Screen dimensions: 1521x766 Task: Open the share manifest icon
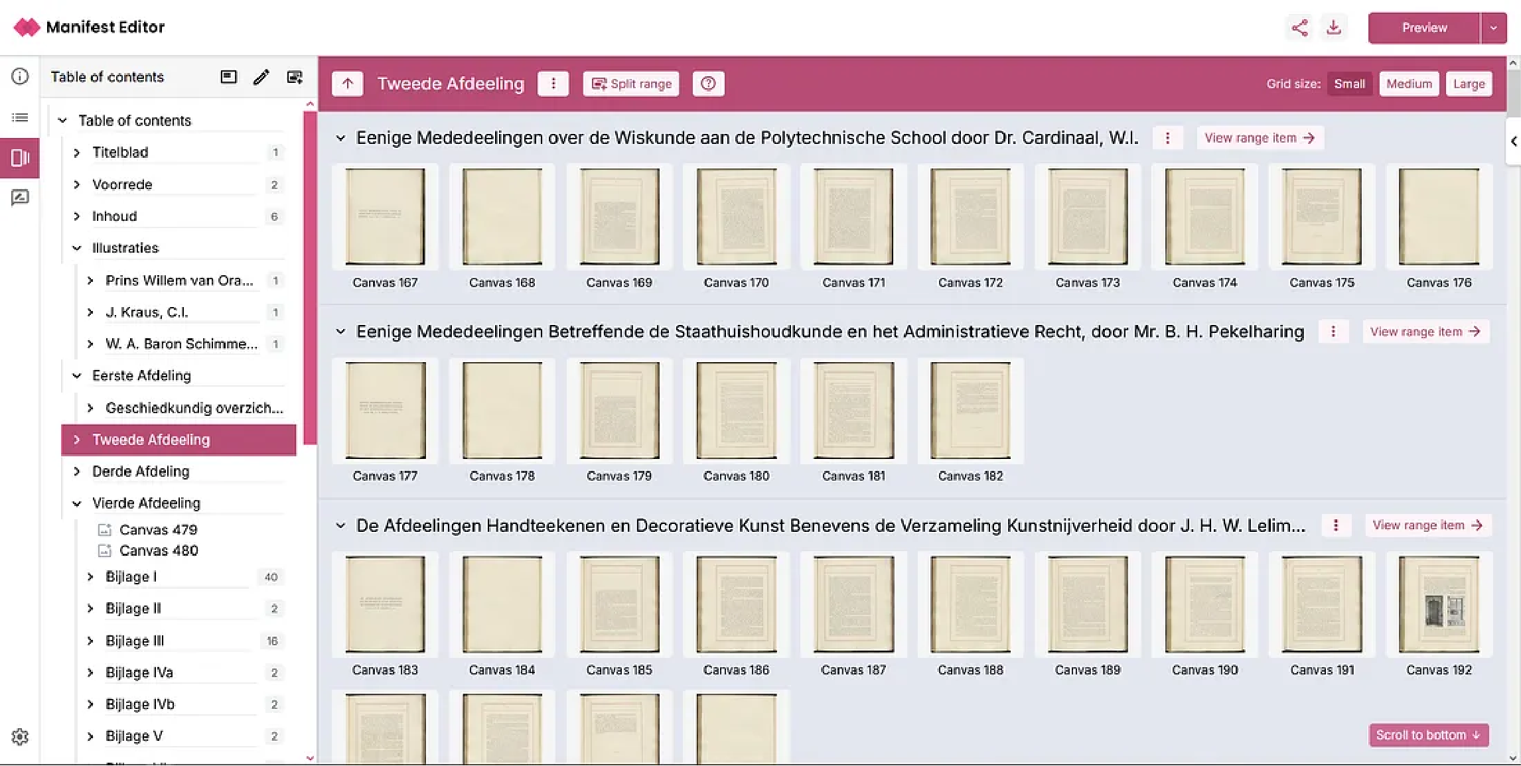[x=1299, y=27]
